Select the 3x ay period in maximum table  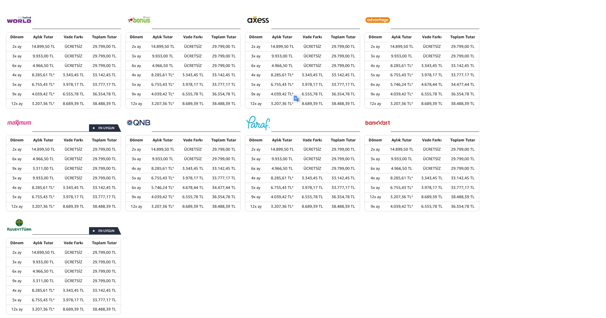point(17,178)
